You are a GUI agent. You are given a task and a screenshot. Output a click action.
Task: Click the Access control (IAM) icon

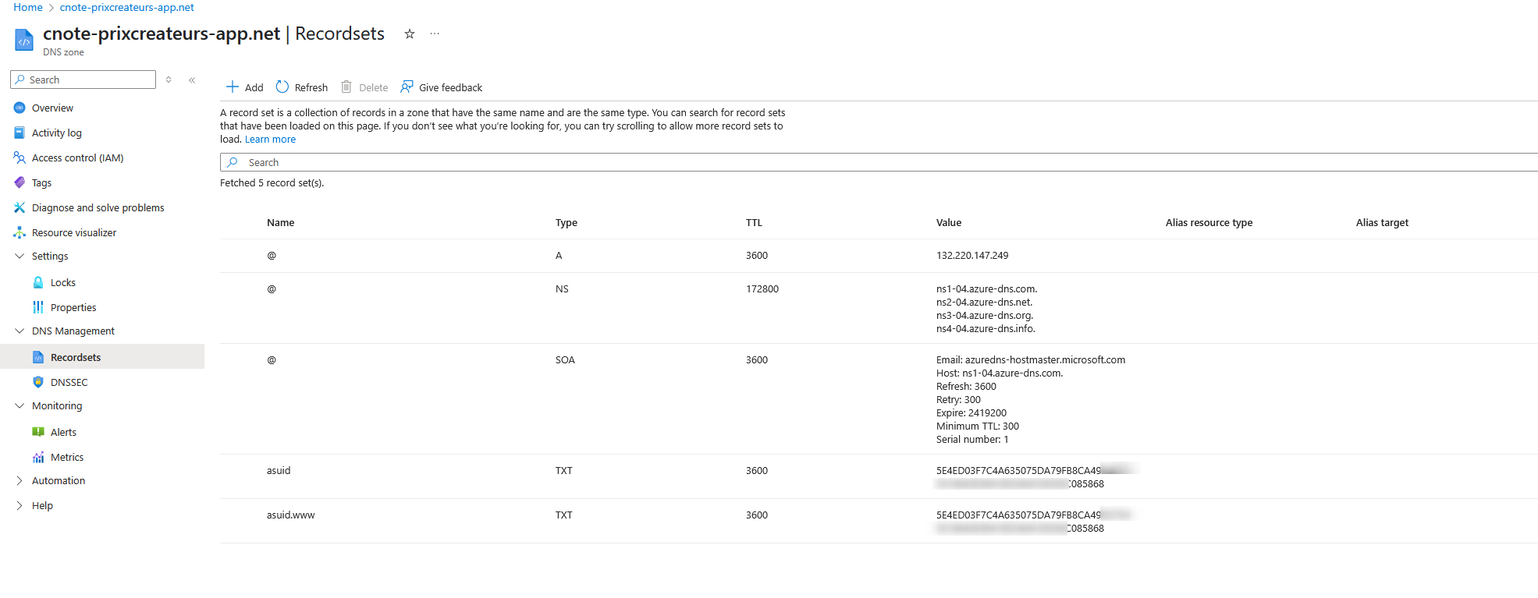[20, 157]
